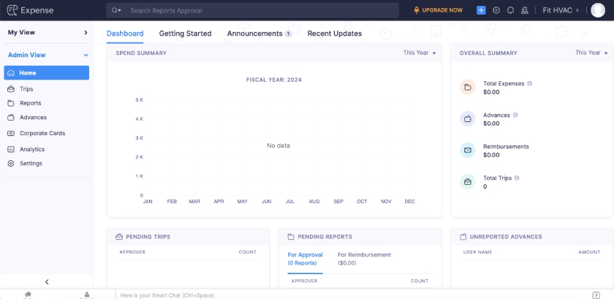The width and height of the screenshot is (614, 299).
Task: Open the notifications bell icon
Action: click(x=510, y=10)
